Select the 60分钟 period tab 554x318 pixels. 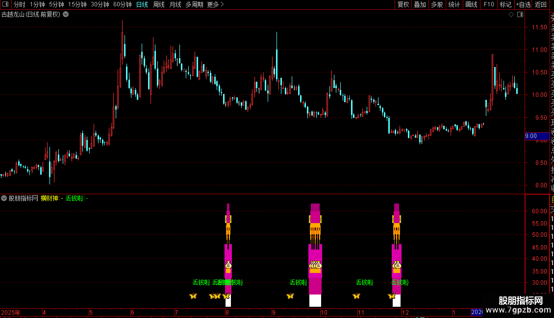click(123, 4)
